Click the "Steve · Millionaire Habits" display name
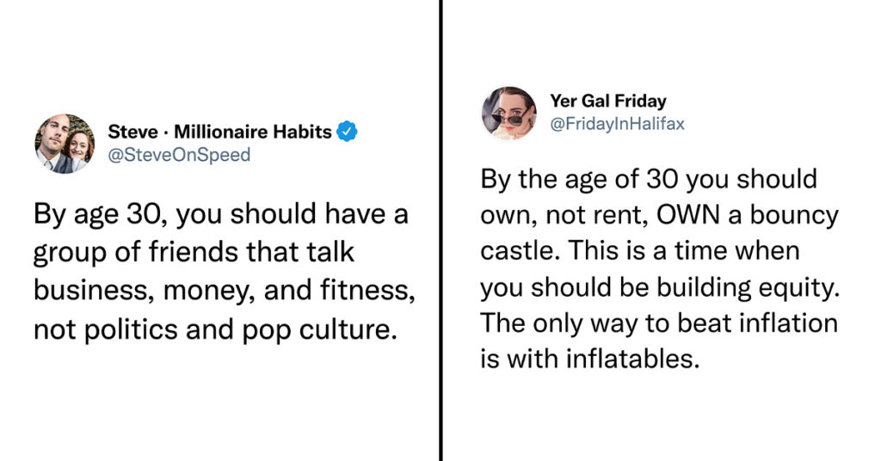The height and width of the screenshot is (461, 881). click(219, 132)
